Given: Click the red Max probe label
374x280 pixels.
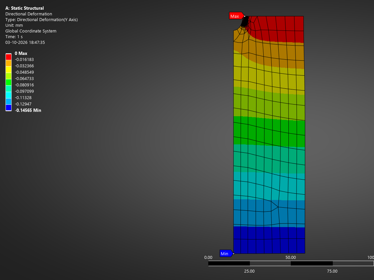Looking at the screenshot, I should click(236, 16).
